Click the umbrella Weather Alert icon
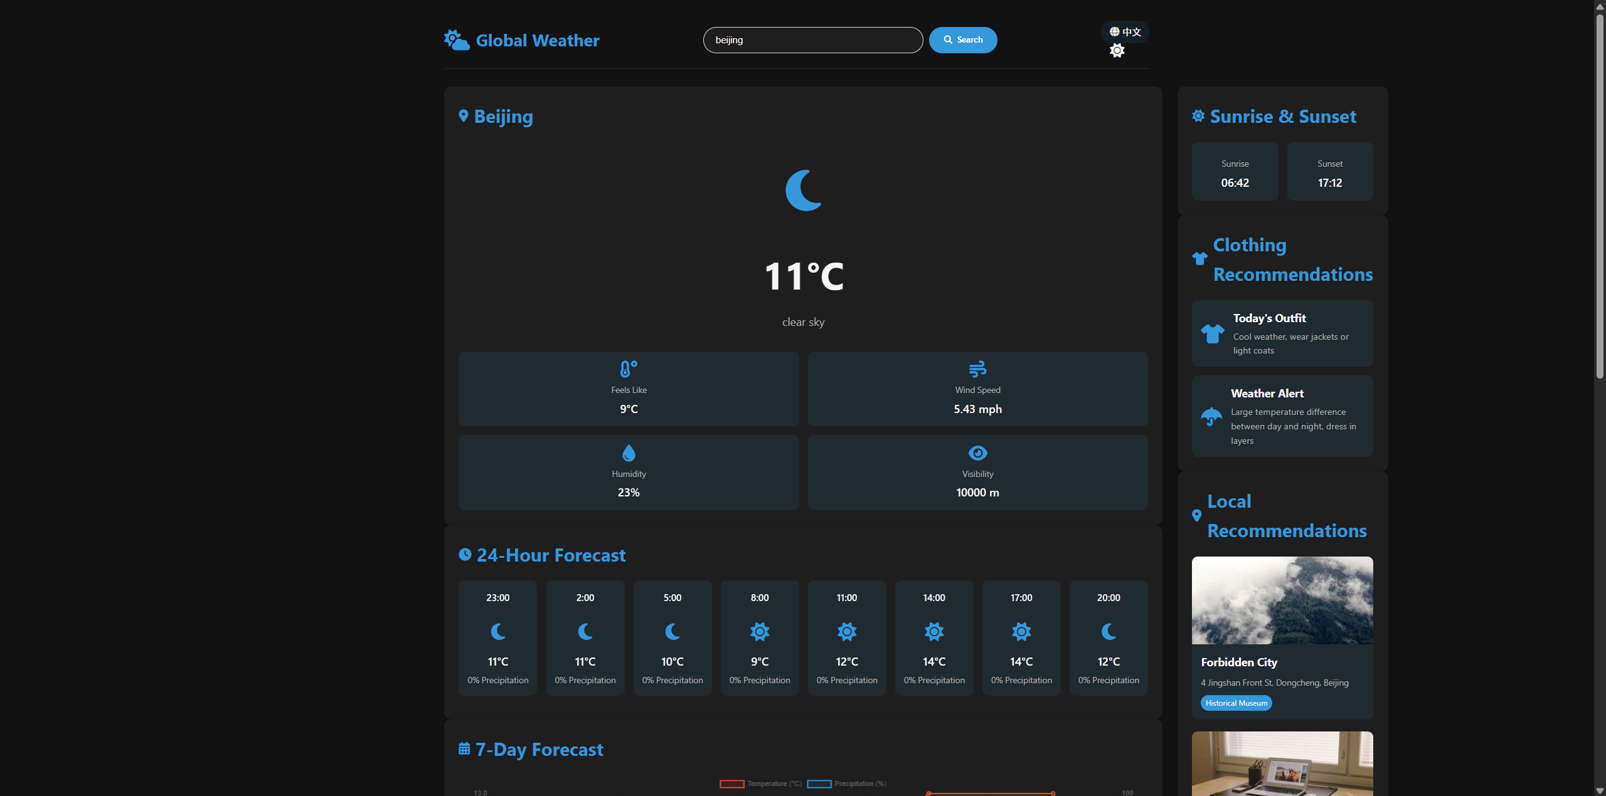The height and width of the screenshot is (796, 1606). coord(1211,417)
